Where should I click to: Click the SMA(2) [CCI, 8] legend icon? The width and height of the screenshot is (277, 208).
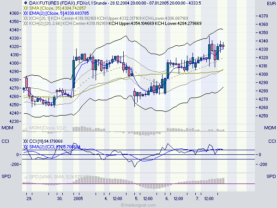pyautogui.click(x=25, y=147)
